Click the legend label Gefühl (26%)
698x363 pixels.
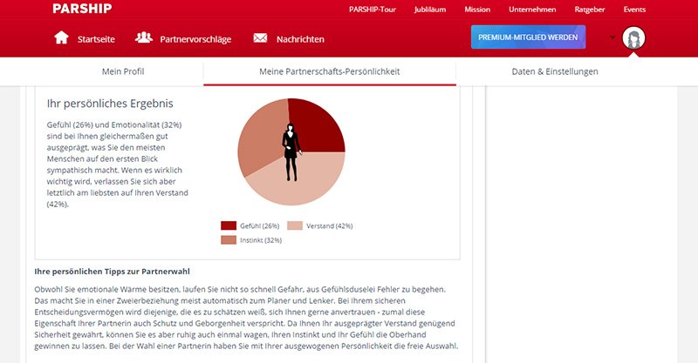pyautogui.click(x=259, y=226)
